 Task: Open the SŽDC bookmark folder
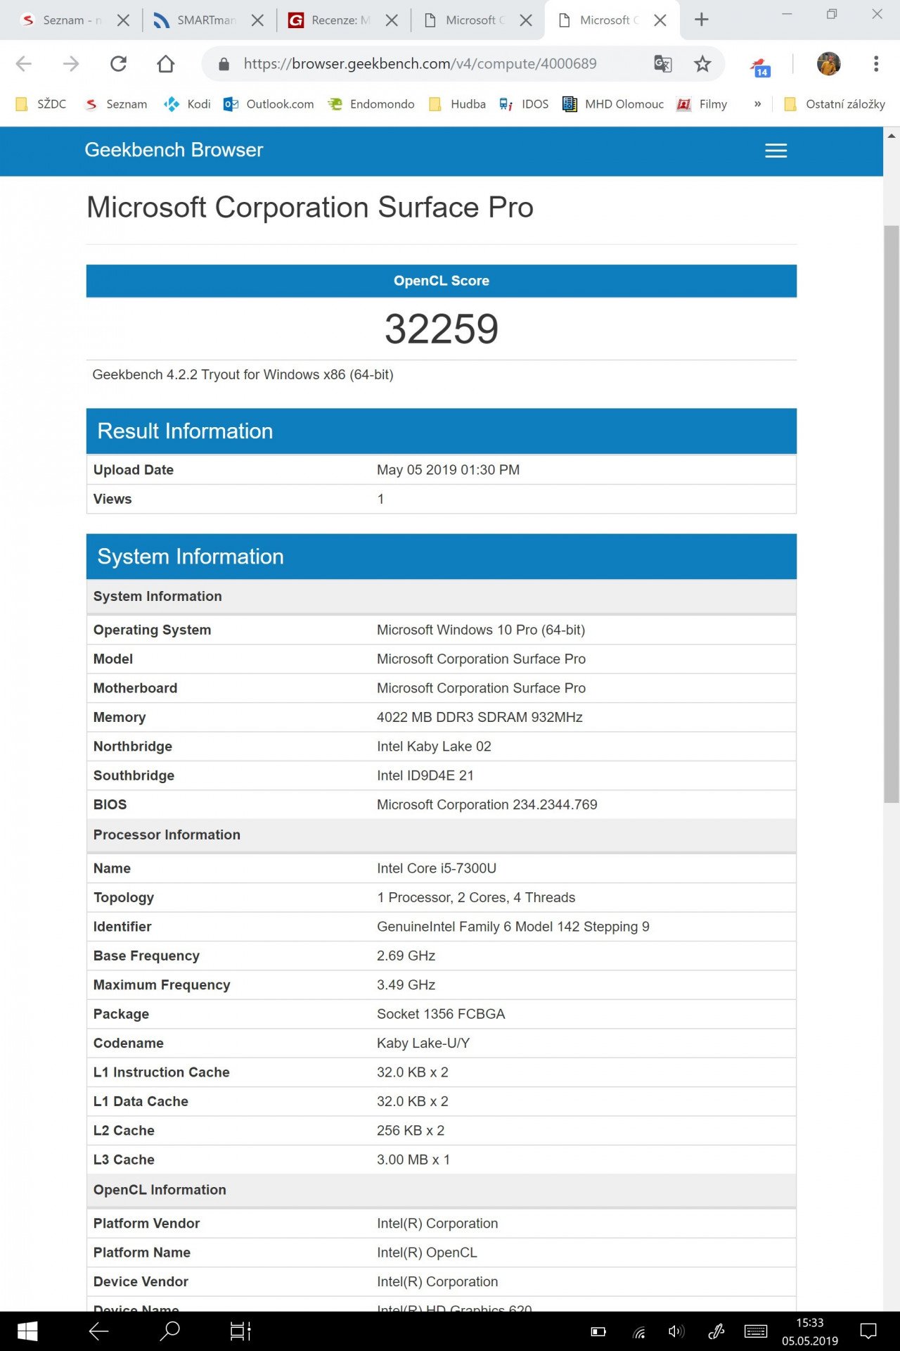click(x=41, y=104)
